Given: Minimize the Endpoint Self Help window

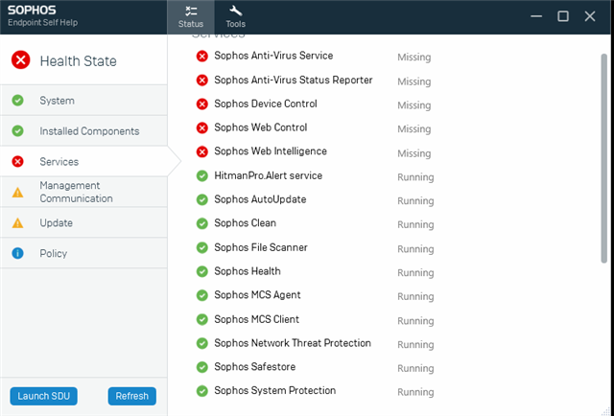Looking at the screenshot, I should click(536, 16).
